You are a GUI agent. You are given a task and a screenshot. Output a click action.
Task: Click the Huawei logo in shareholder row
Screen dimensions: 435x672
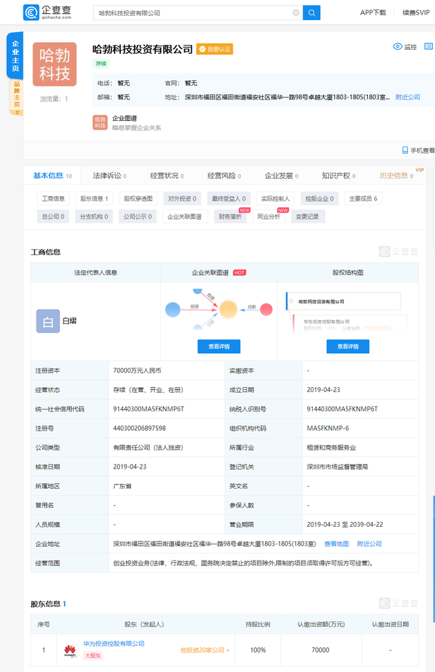[x=70, y=649]
